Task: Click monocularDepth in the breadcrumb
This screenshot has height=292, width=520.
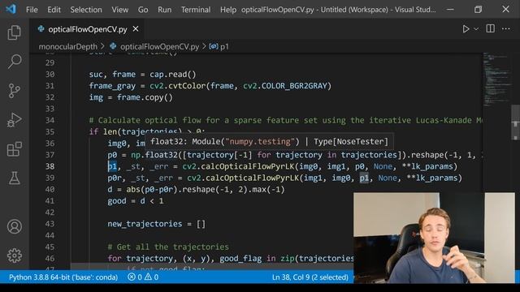Action: (x=68, y=47)
